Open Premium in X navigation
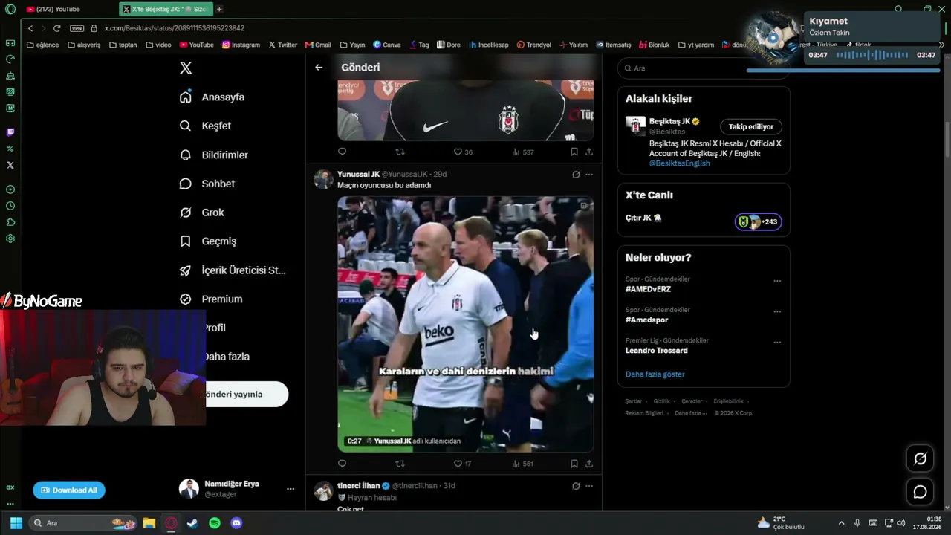 [x=211, y=299]
